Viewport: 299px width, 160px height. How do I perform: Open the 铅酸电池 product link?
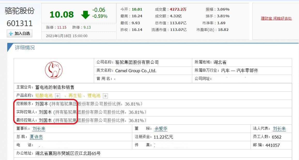pos(44,96)
